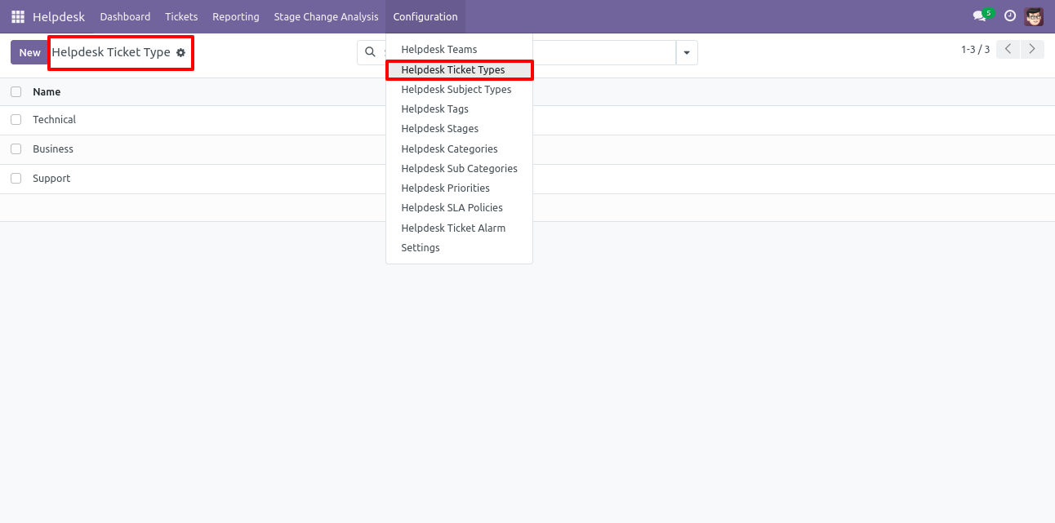
Task: Click the search magnifier icon
Action: [370, 52]
